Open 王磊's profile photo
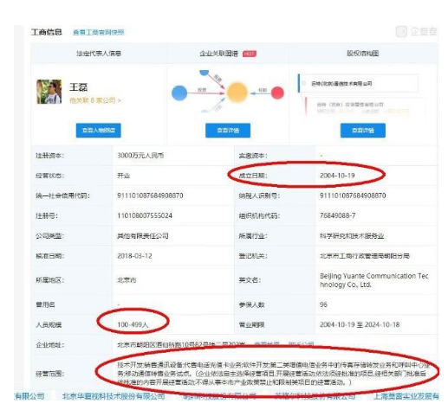This screenshot has height=410, width=448. click(x=49, y=92)
